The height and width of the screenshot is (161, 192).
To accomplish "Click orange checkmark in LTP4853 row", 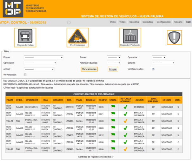I will [x=125, y=121].
